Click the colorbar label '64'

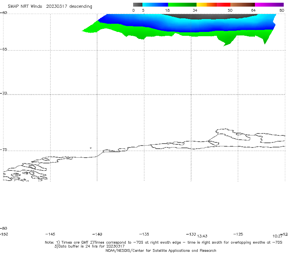pyautogui.click(x=253, y=10)
